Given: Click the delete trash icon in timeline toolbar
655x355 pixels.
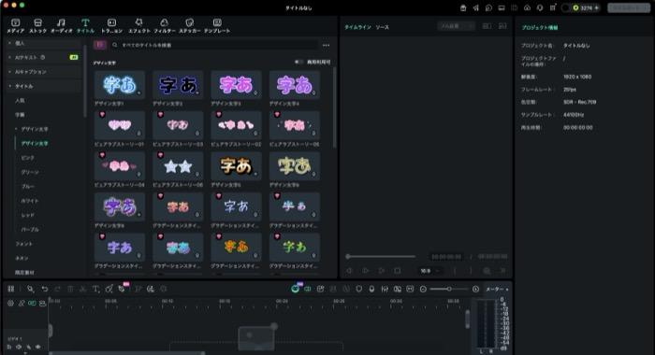Looking at the screenshot, I should (x=70, y=289).
